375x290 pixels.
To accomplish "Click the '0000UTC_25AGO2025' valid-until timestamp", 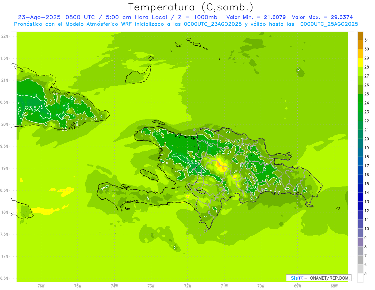I will [329, 24].
